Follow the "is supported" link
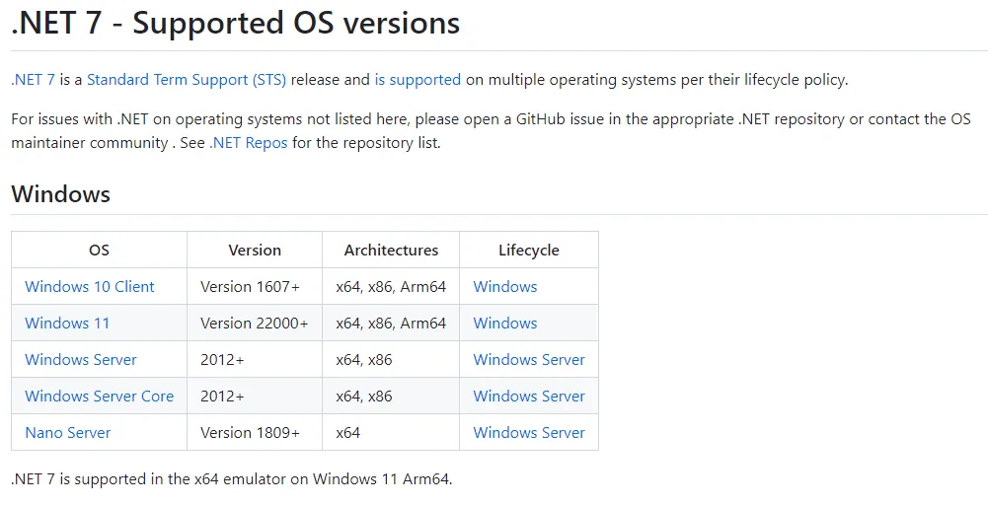This screenshot has height=506, width=988. 418,80
